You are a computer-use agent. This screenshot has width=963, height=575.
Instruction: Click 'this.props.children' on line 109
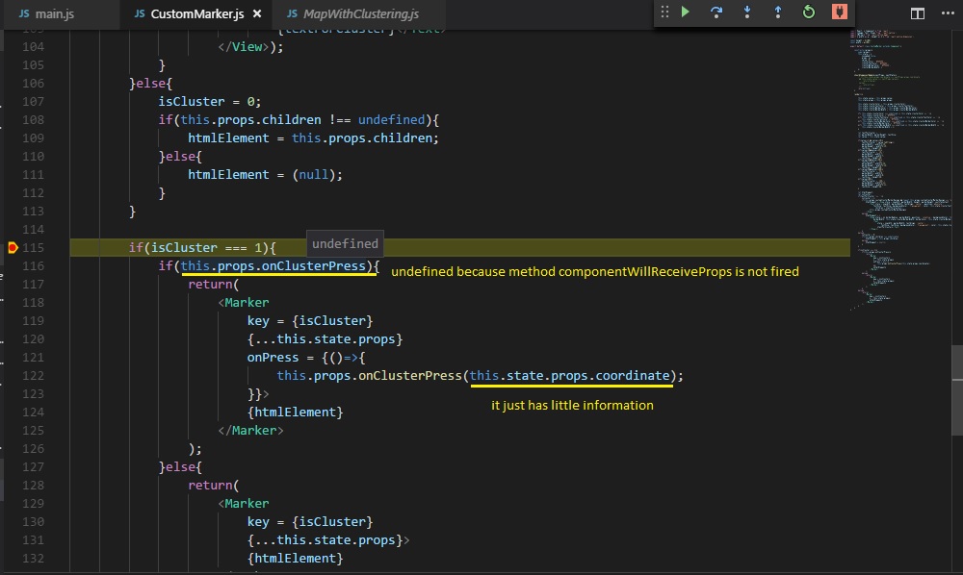(x=362, y=137)
